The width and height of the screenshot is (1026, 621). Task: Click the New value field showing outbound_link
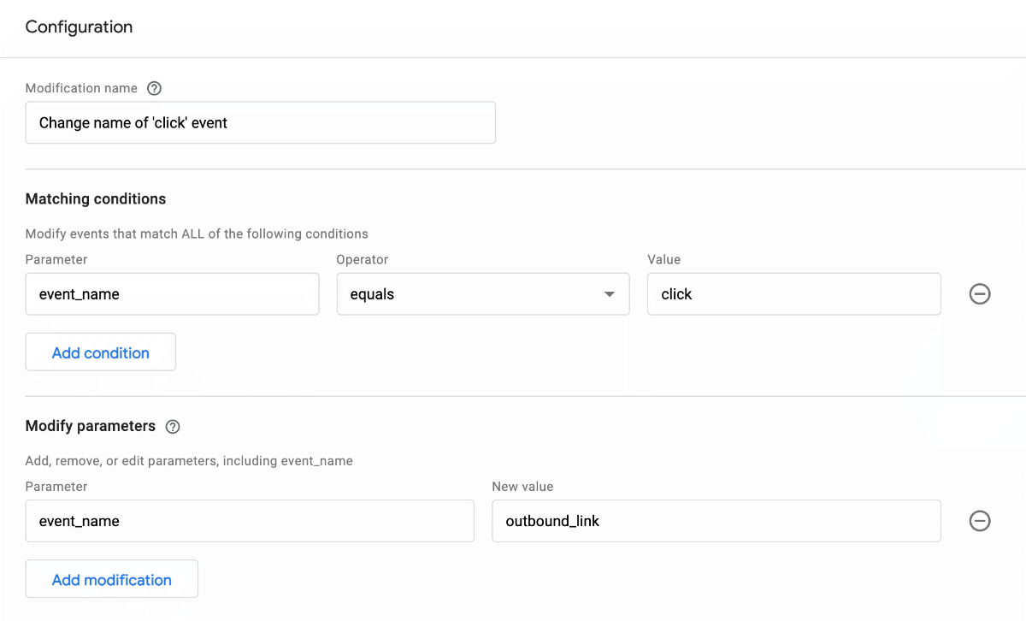click(716, 521)
